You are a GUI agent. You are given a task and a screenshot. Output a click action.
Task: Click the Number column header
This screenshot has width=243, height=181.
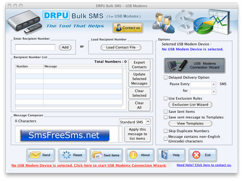29,66
